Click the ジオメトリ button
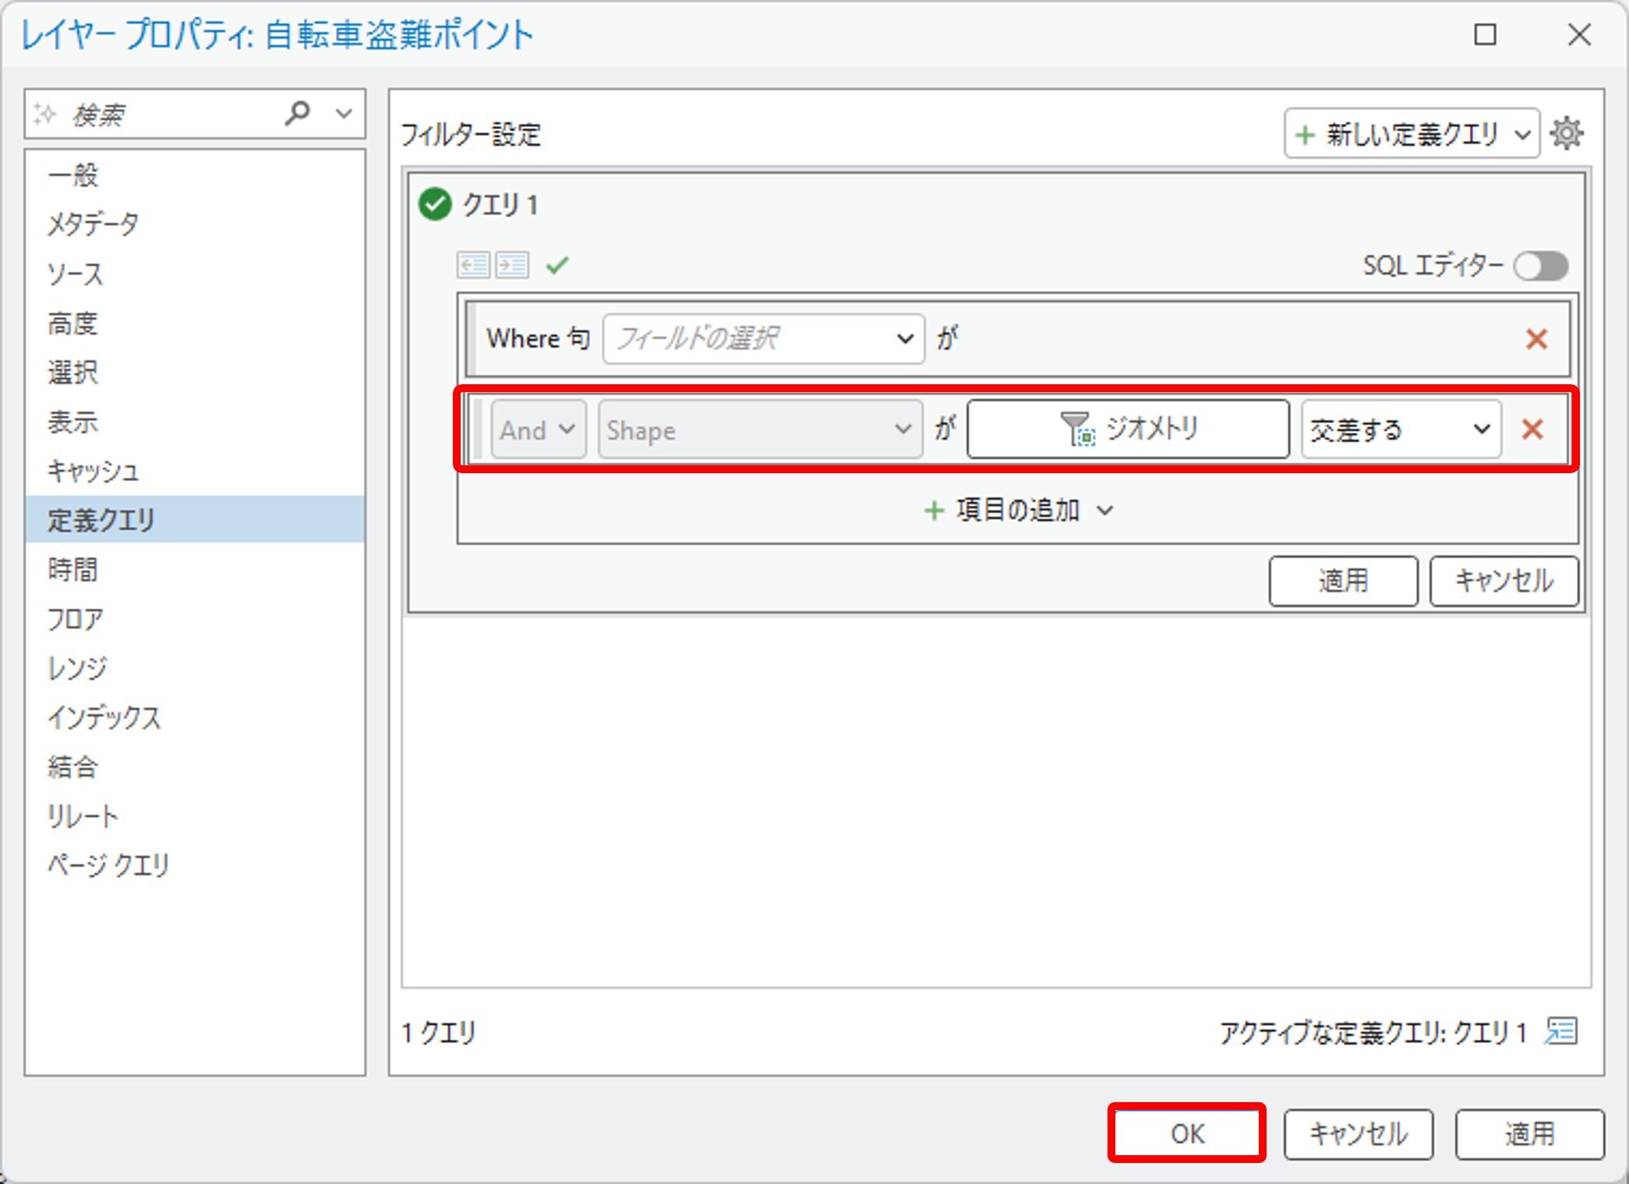1629x1184 pixels. point(1128,429)
